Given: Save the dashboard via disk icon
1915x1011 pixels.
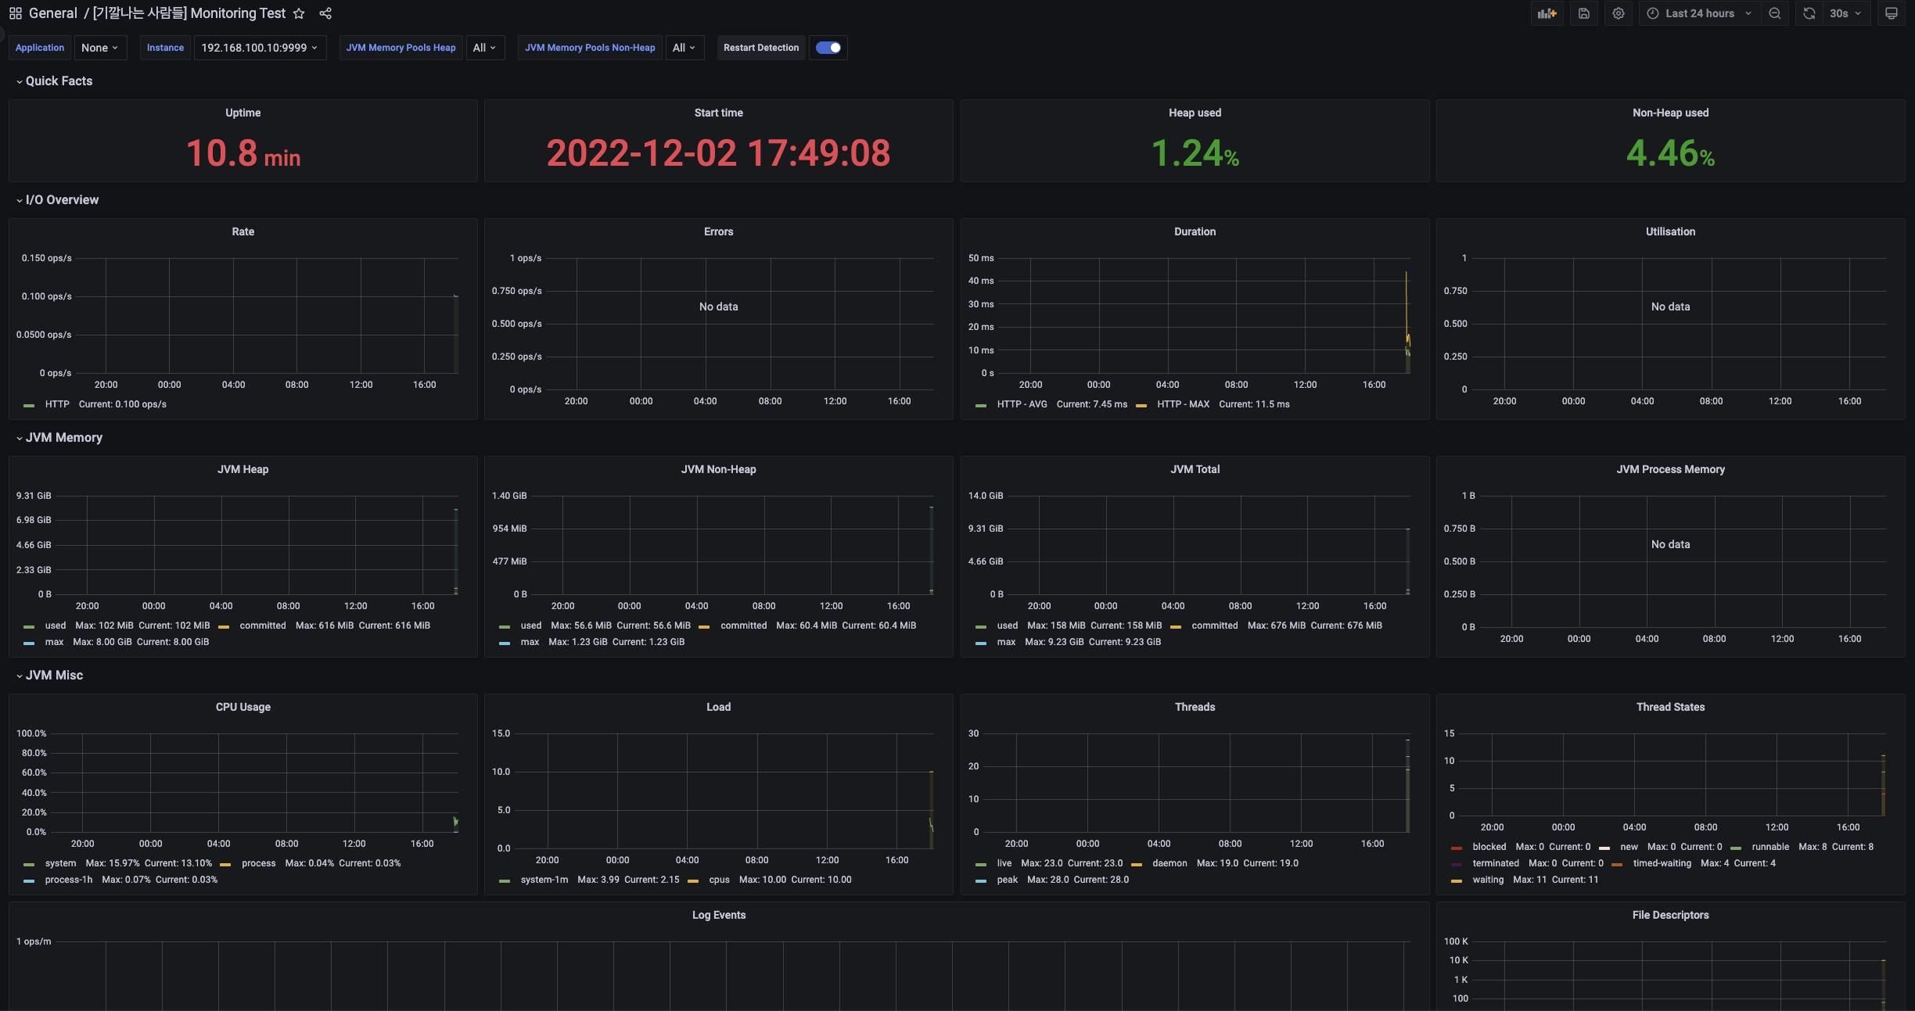Looking at the screenshot, I should click(x=1583, y=13).
